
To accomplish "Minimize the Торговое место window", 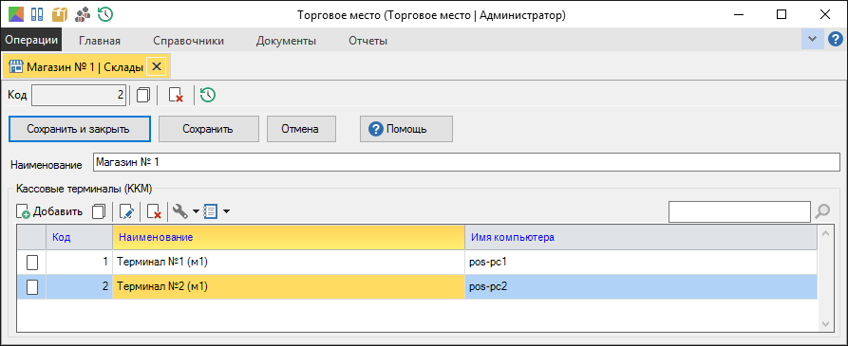I will pyautogui.click(x=739, y=14).
